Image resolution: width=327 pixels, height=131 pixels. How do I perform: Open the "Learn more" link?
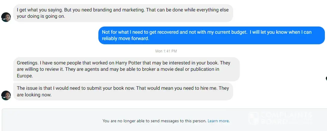point(218,121)
